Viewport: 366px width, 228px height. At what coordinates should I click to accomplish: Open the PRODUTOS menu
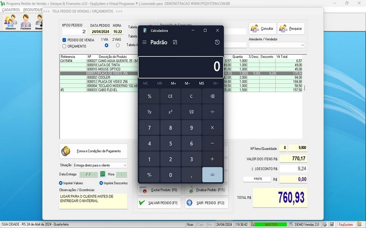(x=32, y=10)
